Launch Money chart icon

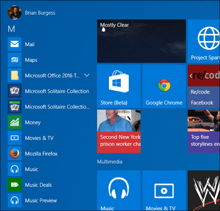click(15, 122)
